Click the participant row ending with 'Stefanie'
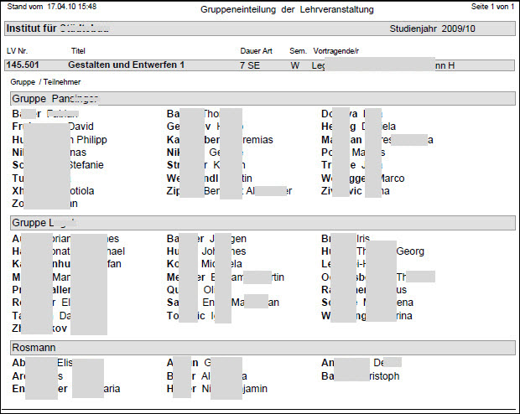The image size is (520, 414). tap(58, 165)
